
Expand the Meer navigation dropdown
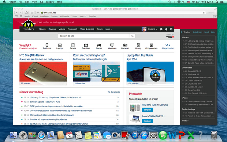pyautogui.click(x=109, y=29)
